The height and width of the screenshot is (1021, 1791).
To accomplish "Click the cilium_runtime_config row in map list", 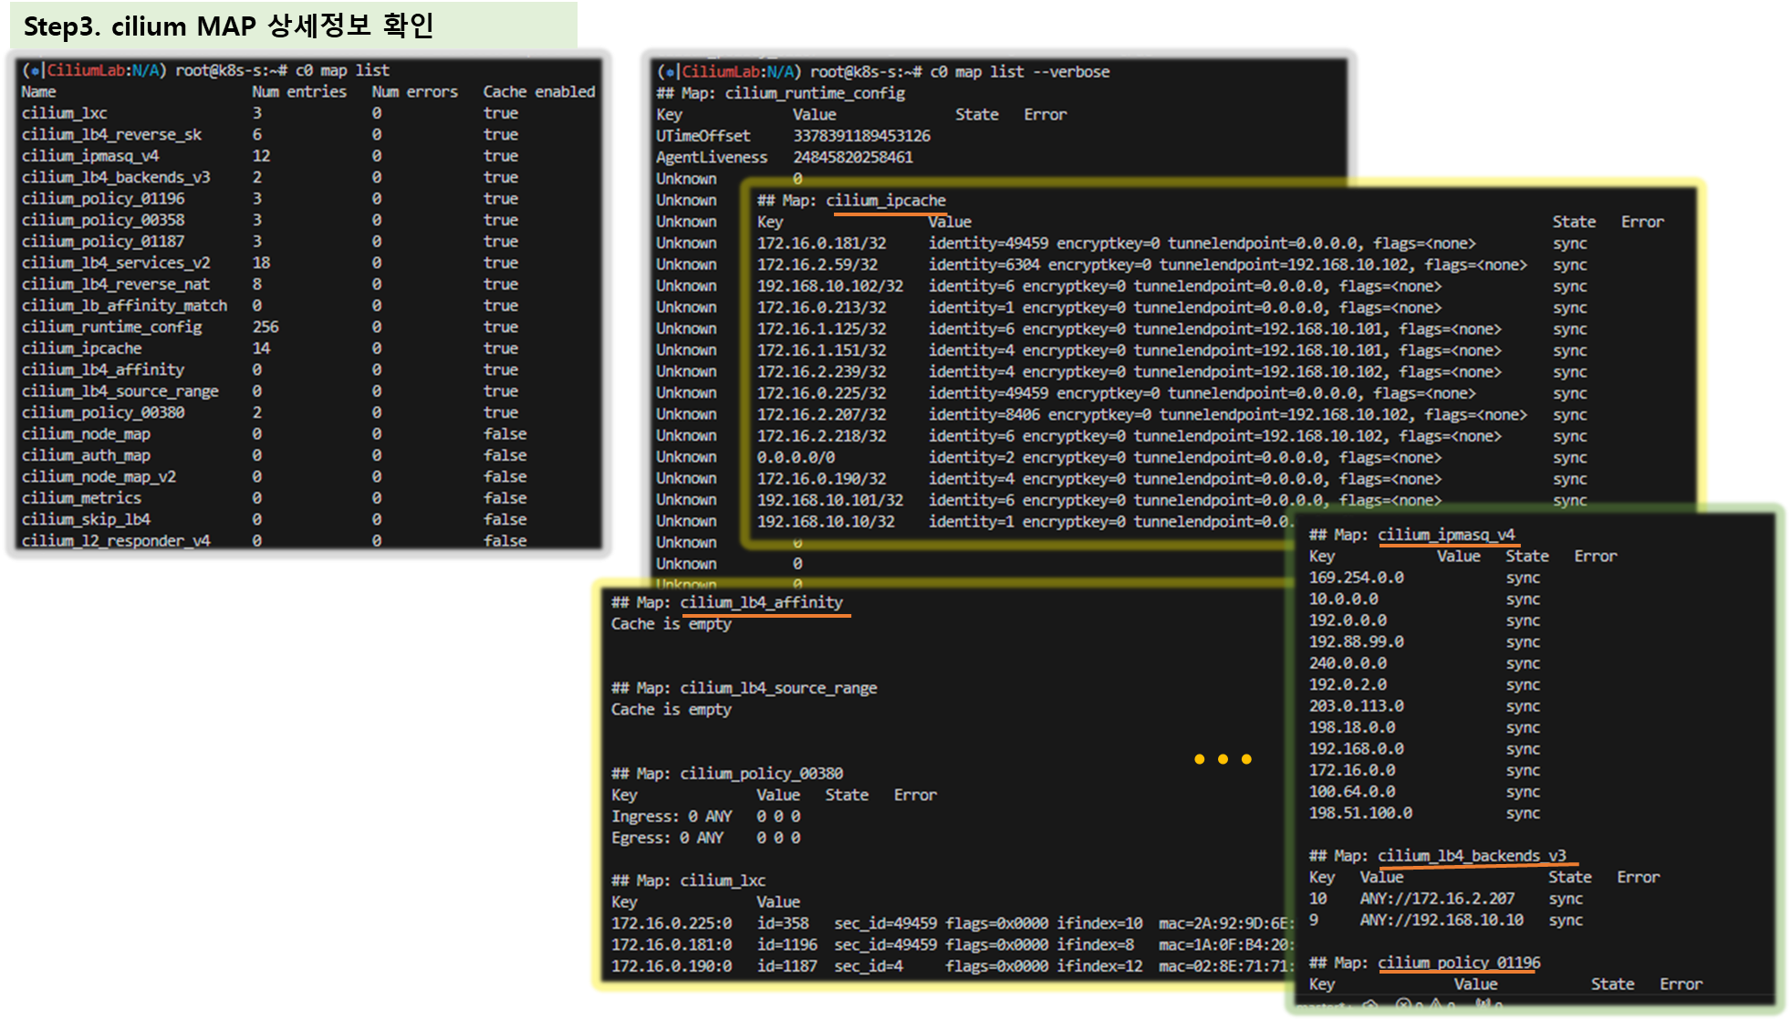I will (111, 327).
